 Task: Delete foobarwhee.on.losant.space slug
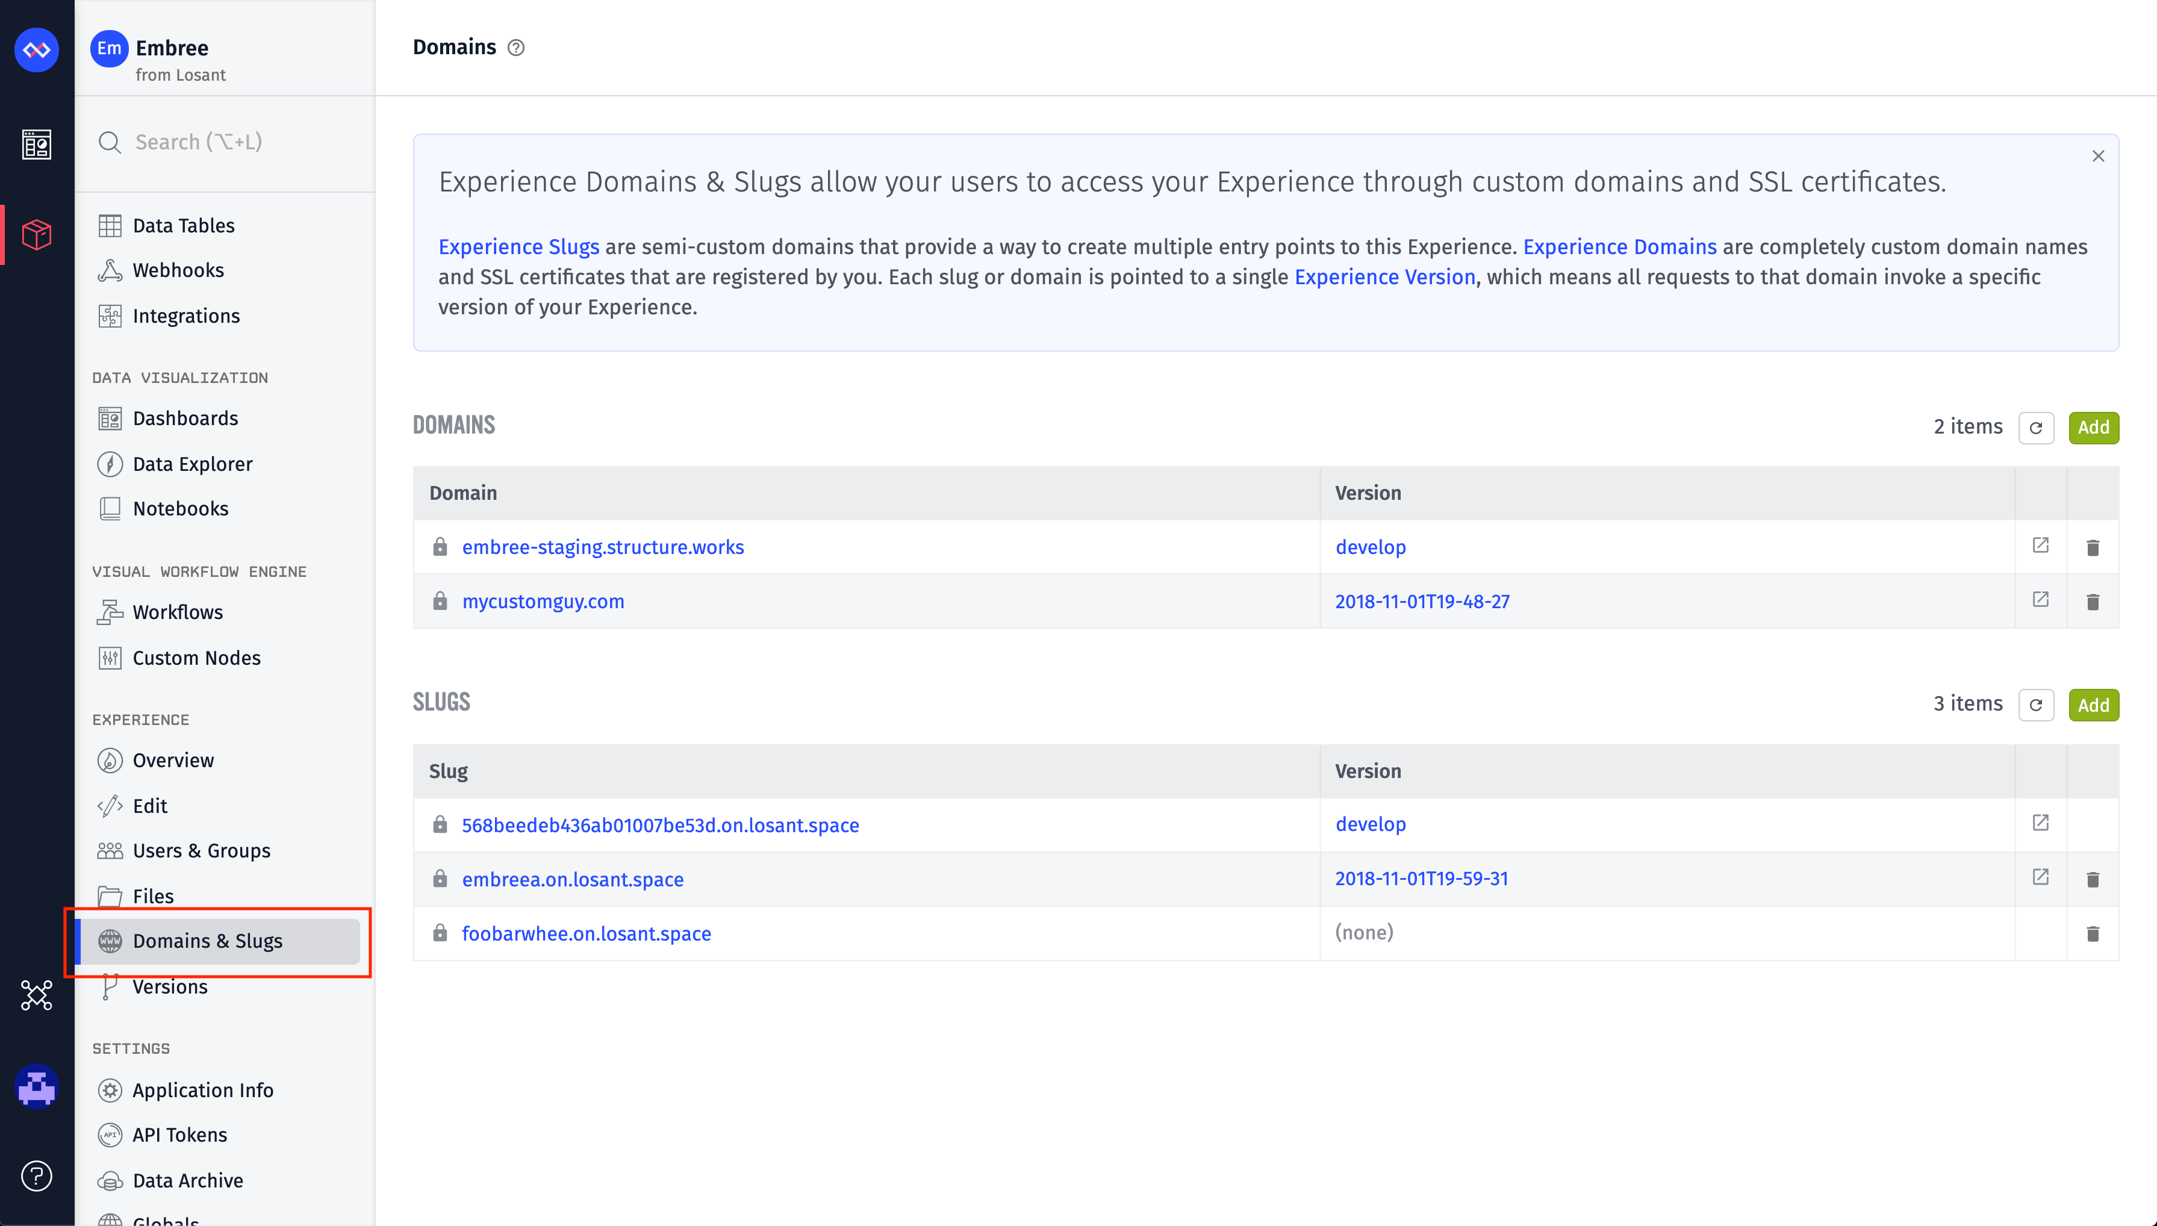[x=2093, y=933]
